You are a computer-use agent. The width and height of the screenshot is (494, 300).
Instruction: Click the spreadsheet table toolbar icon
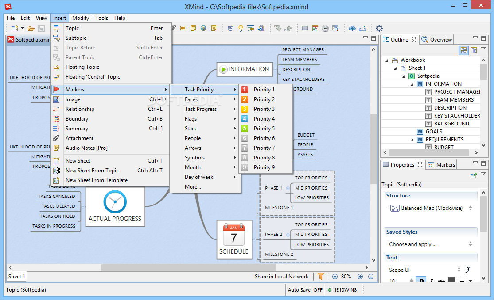(x=305, y=28)
